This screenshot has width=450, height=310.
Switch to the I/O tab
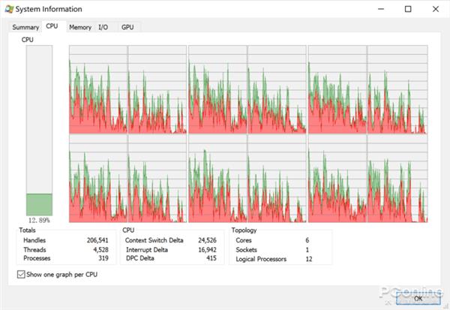pos(103,28)
